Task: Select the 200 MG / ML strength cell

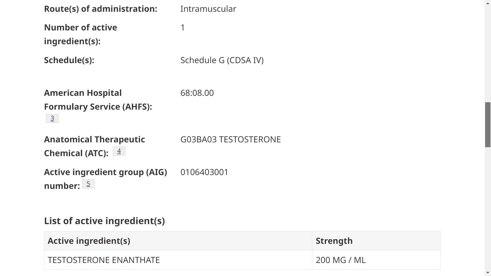Action: pos(341,260)
